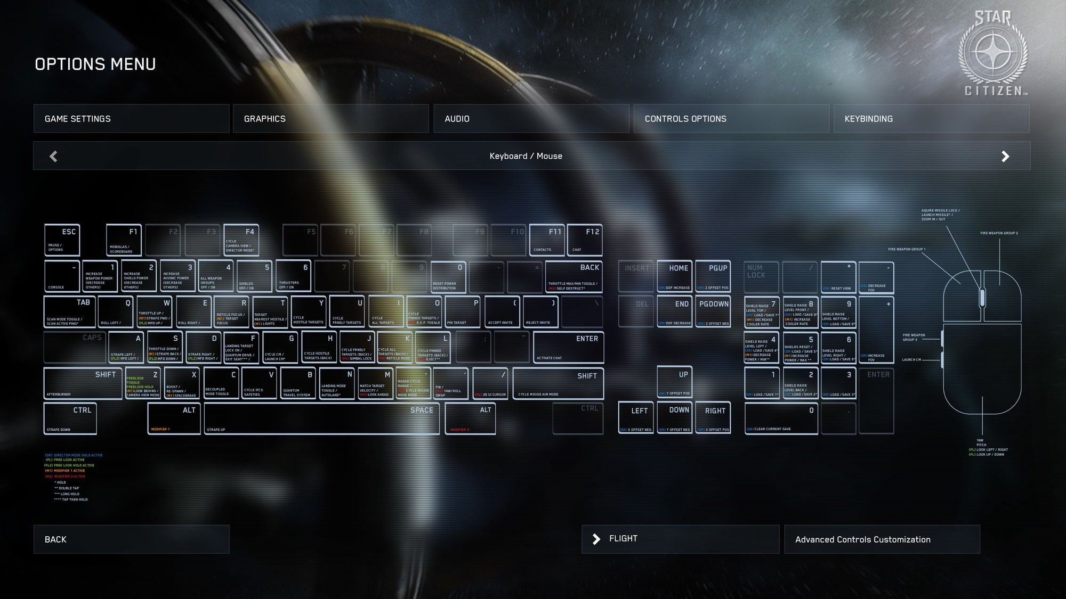The image size is (1066, 599).
Task: Select the V key, Cycle IFCS Safeties
Action: tap(259, 383)
